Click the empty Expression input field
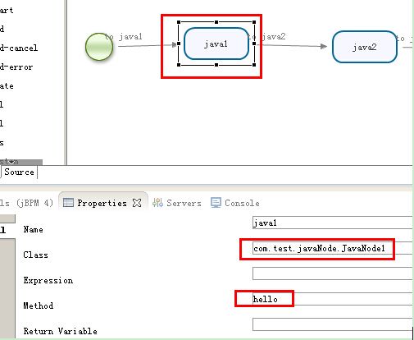 click(x=332, y=273)
